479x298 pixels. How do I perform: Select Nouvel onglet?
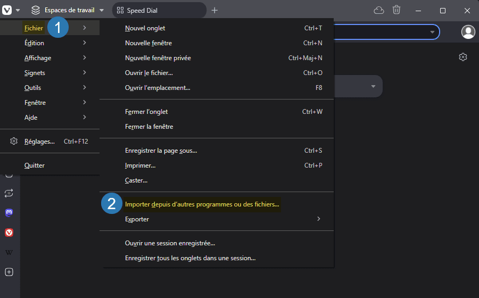point(217,28)
